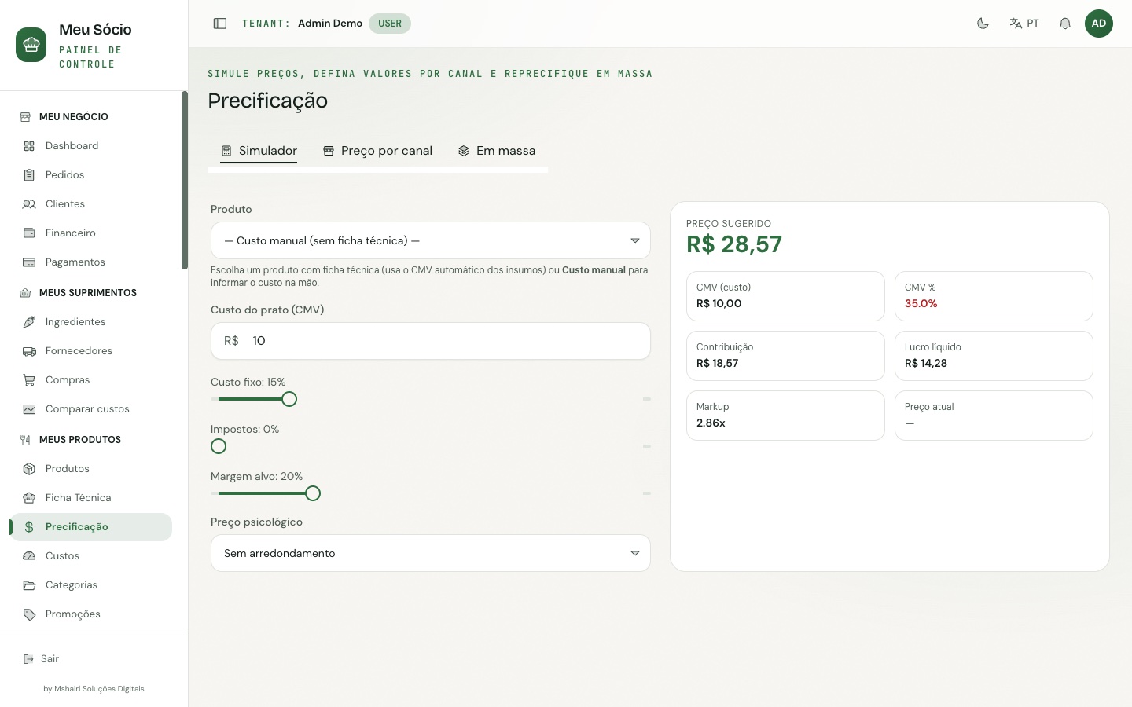Click the Financeiro wallet icon
Screen dimensions: 1132x707
click(29, 233)
